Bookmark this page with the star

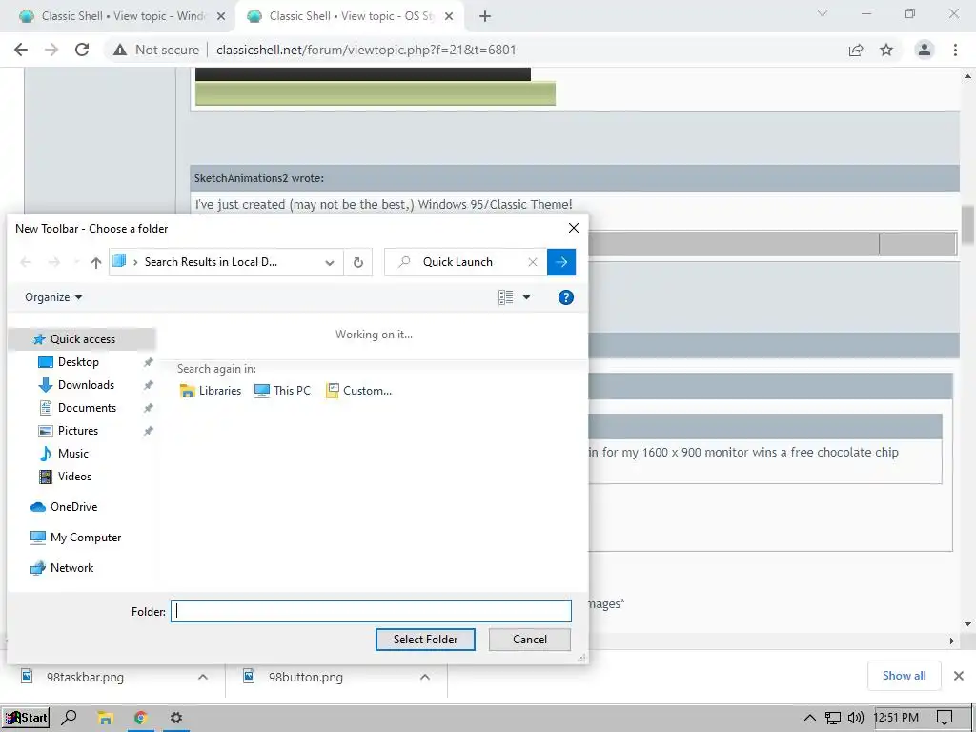[886, 50]
